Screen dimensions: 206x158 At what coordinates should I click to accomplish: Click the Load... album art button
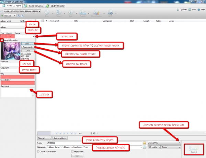27,44
